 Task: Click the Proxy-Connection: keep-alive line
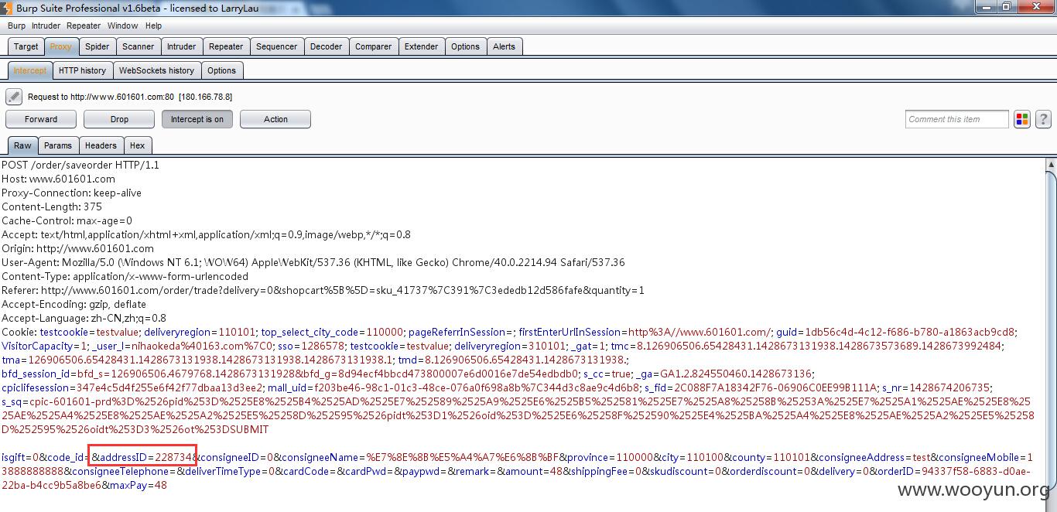tap(72, 193)
